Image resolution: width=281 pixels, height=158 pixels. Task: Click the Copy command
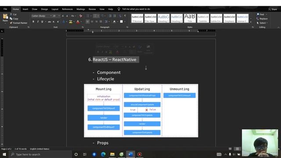14,18
